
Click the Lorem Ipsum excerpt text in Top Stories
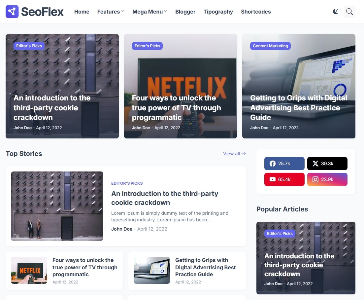170,216
